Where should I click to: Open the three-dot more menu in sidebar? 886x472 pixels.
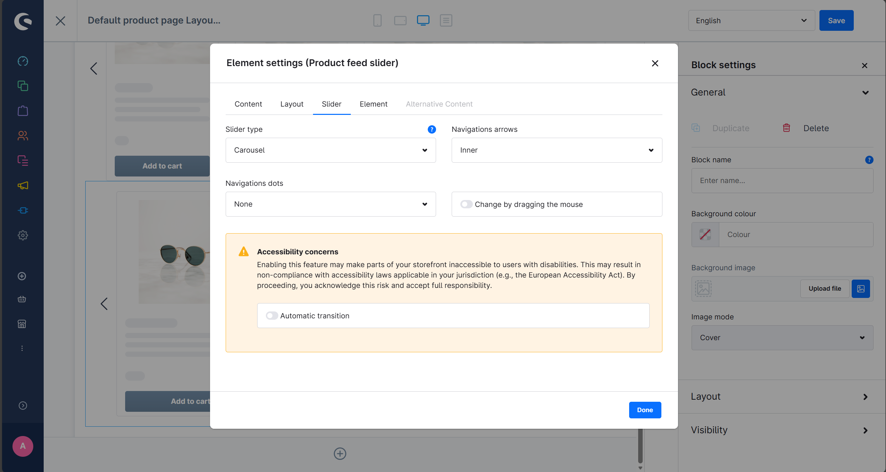[x=22, y=348]
